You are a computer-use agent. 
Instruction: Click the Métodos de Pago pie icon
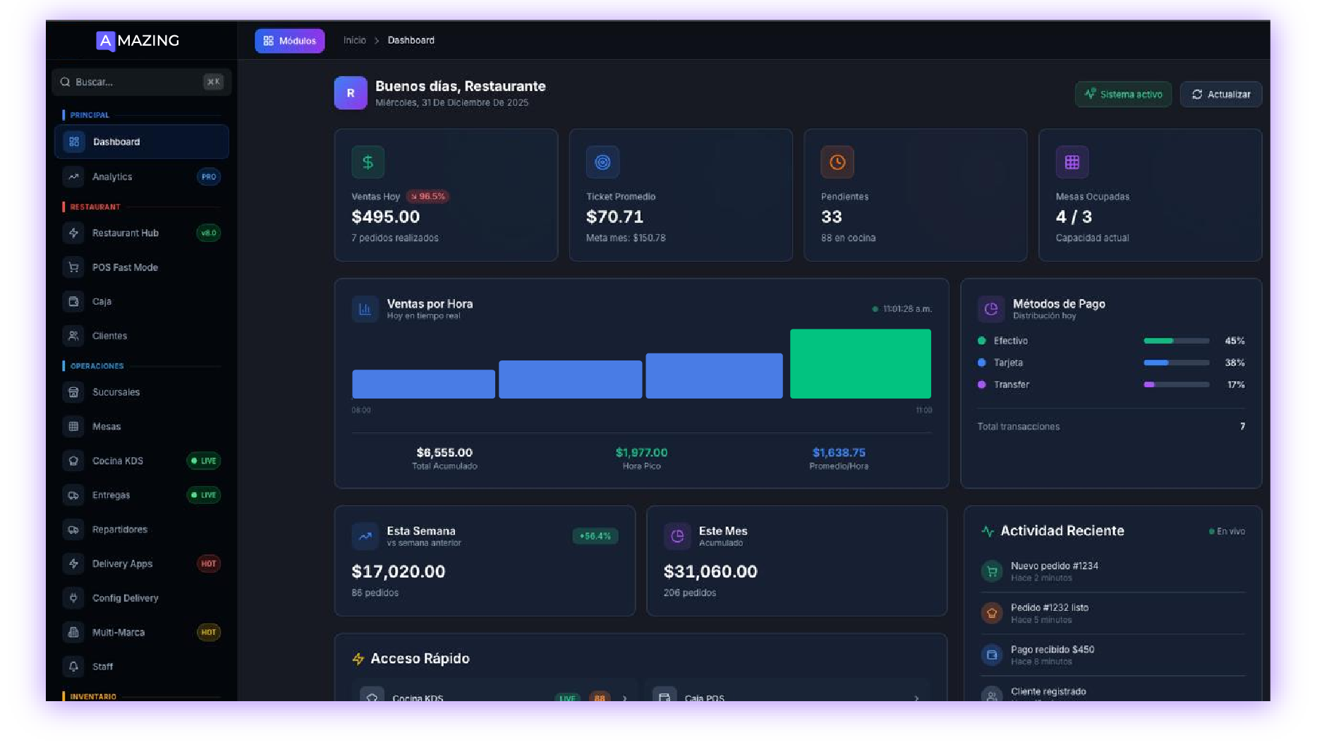(990, 309)
